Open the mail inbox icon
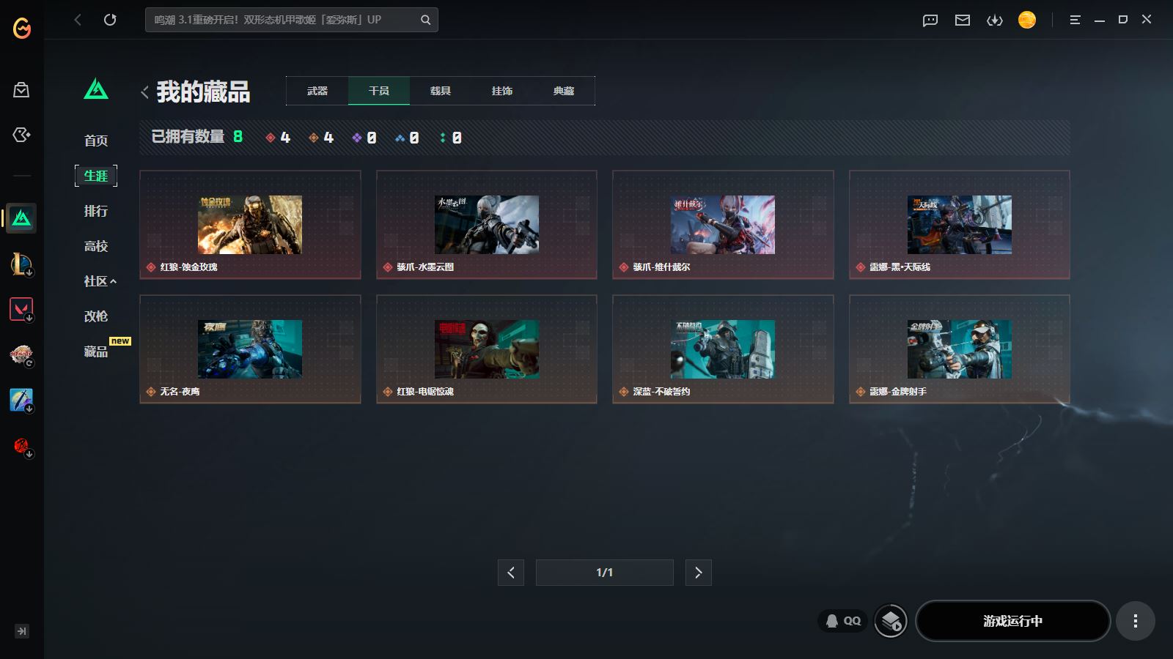The height and width of the screenshot is (659, 1173). [963, 20]
